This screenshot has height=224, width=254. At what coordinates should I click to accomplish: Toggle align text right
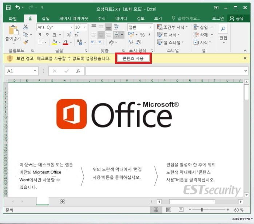(x=108, y=34)
